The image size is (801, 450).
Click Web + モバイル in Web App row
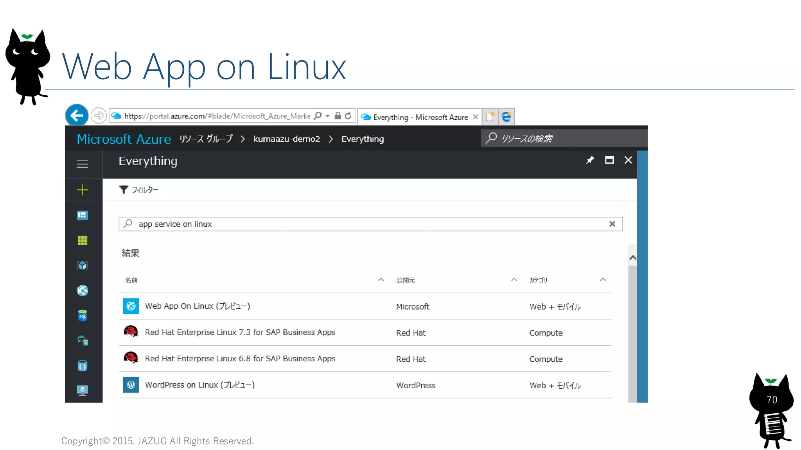coord(555,307)
